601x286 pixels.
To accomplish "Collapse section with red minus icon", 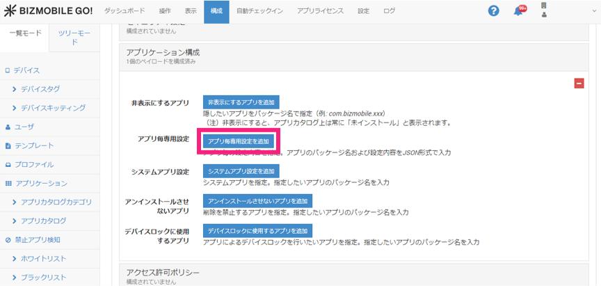I will (579, 84).
